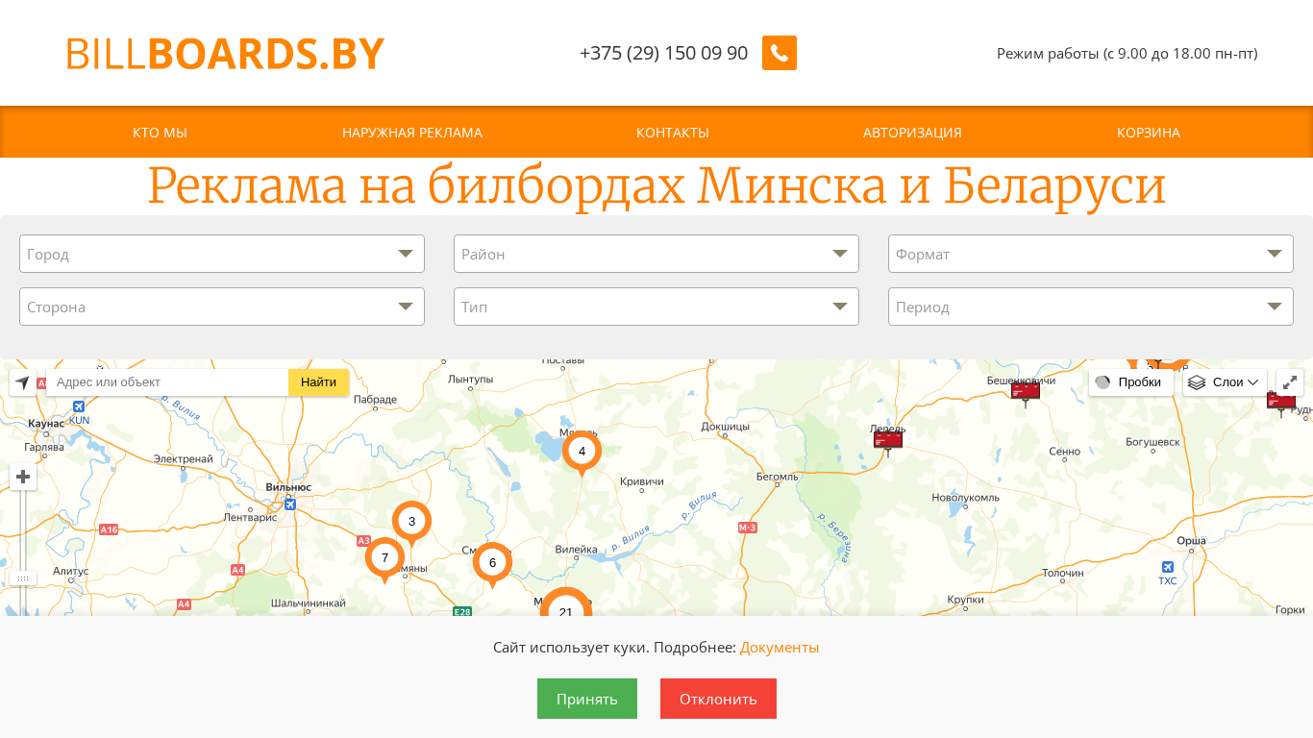Viewport: 1313px width, 738px height.
Task: Open the Тип dropdown
Action: point(656,307)
